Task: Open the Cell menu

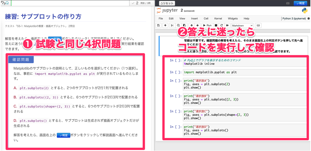Action: click(x=206, y=19)
